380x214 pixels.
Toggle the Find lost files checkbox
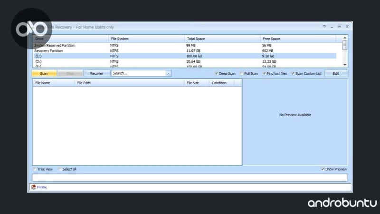point(264,74)
